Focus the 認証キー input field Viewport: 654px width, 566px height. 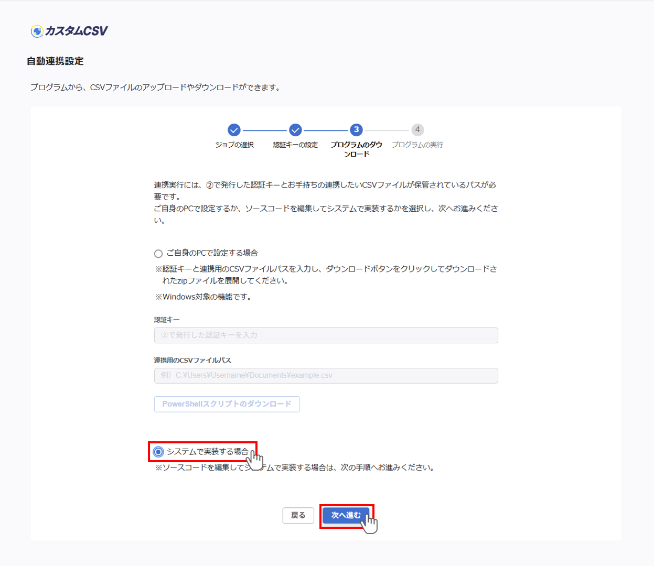326,335
